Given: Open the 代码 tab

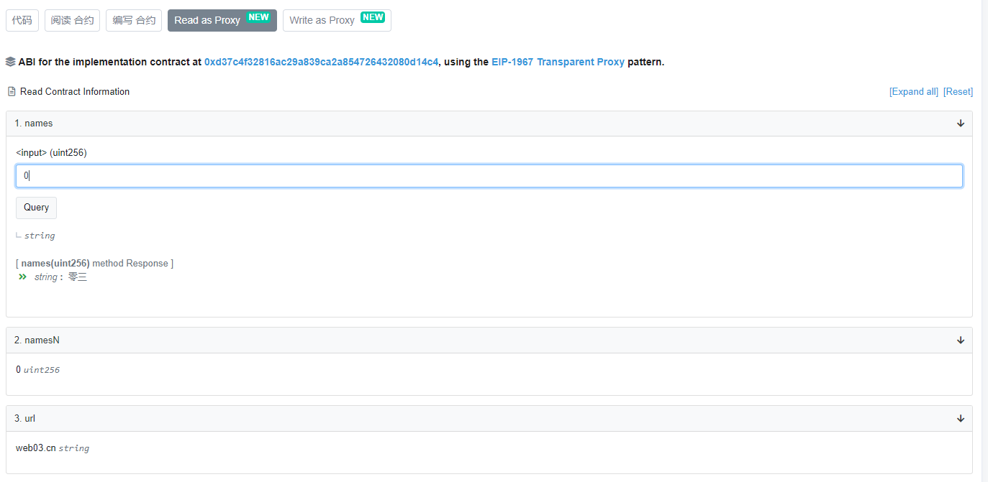Looking at the screenshot, I should (22, 20).
